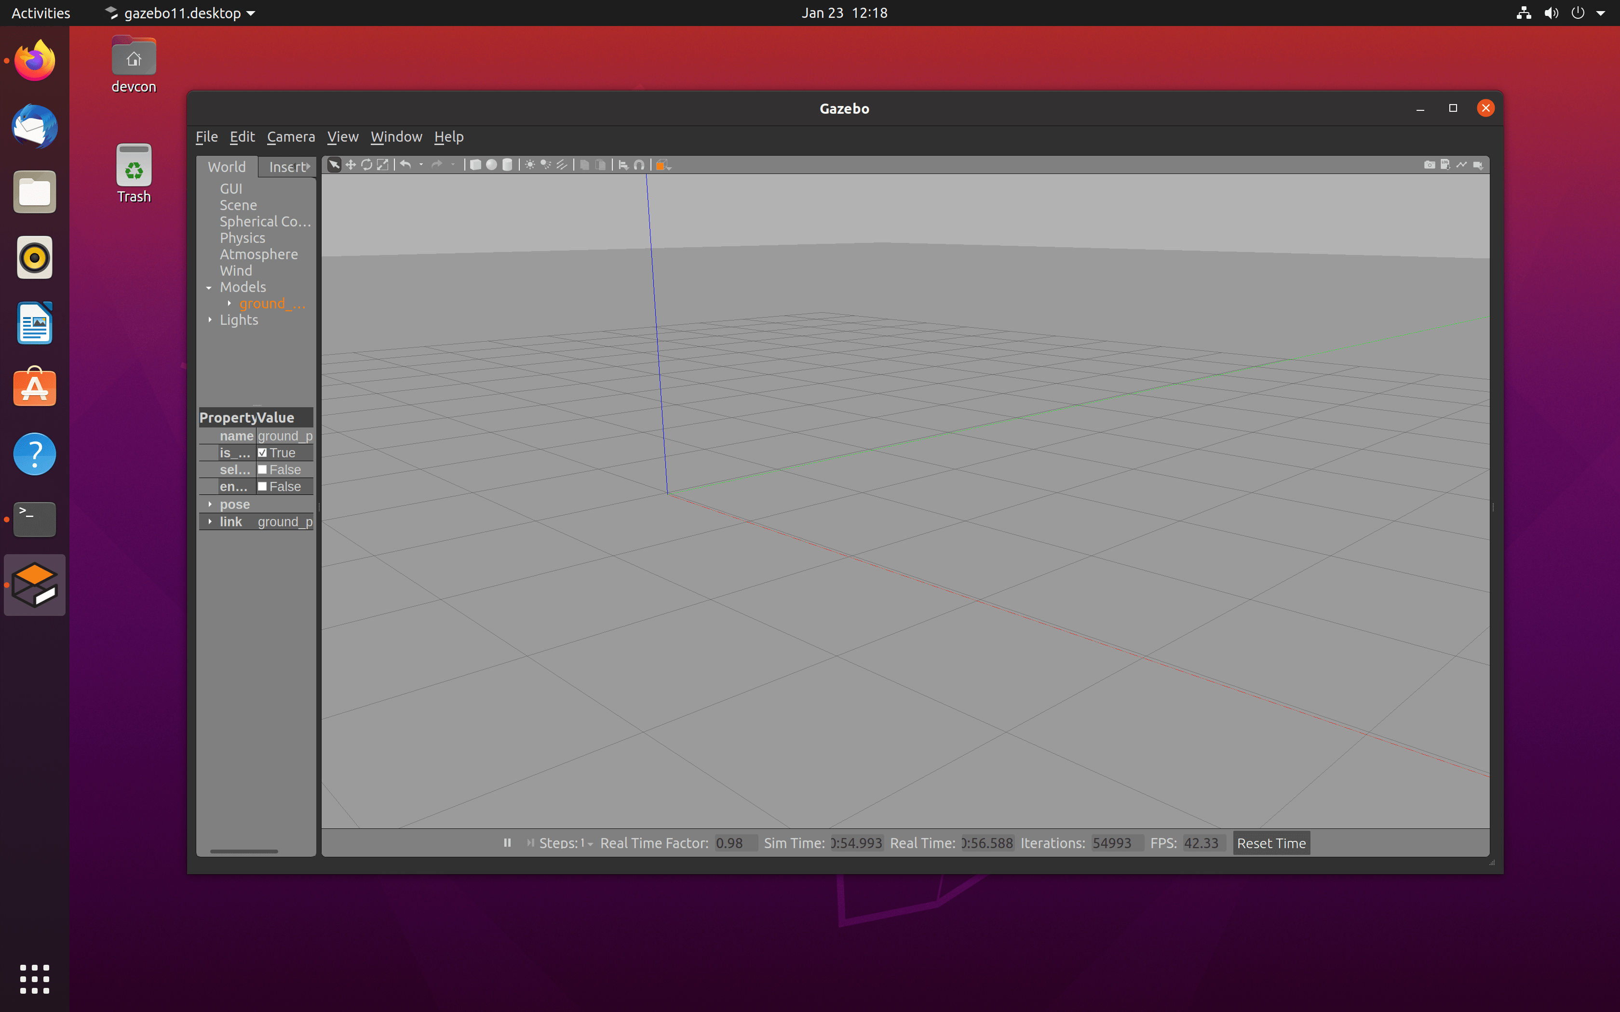Select Spherical Coordinates tree entry
1620x1012 pixels.
(265, 222)
